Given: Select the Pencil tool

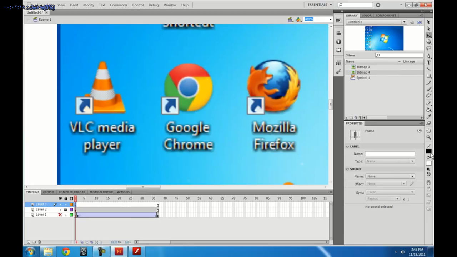Looking at the screenshot, I should click(429, 82).
